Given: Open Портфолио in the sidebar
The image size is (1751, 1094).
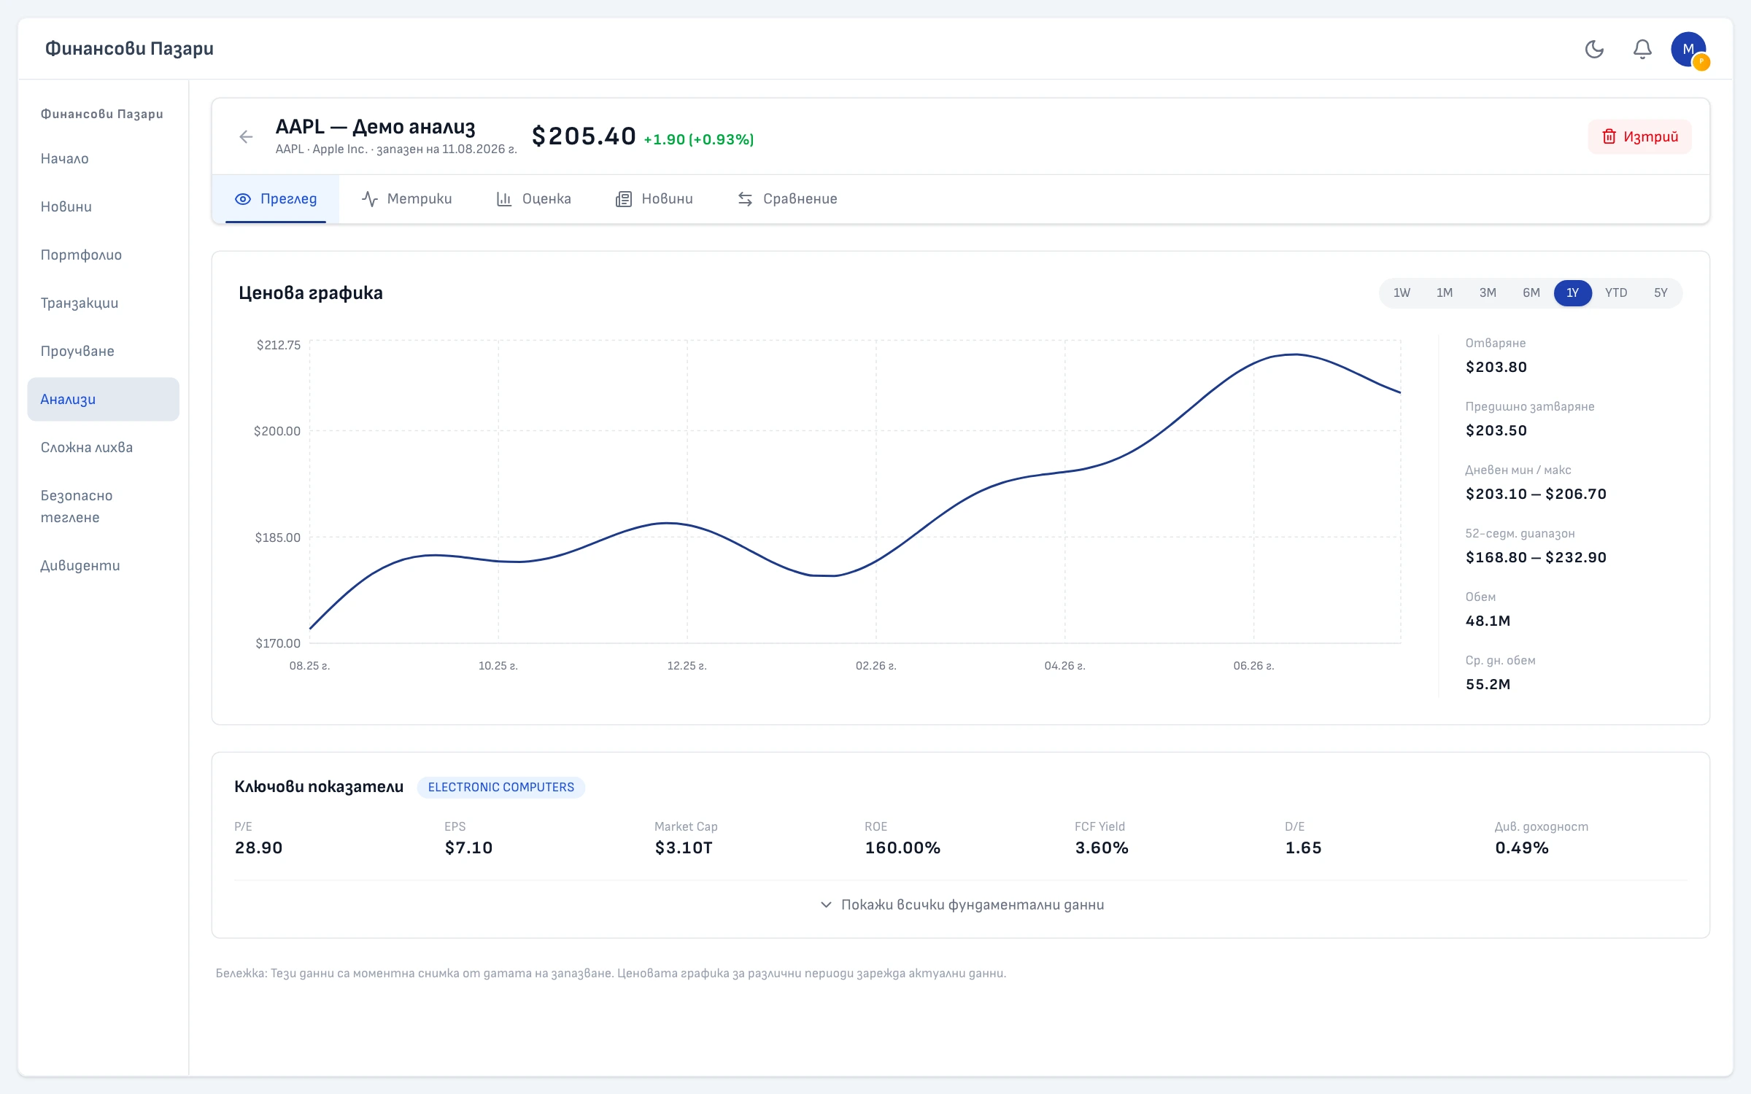Looking at the screenshot, I should 103,255.
